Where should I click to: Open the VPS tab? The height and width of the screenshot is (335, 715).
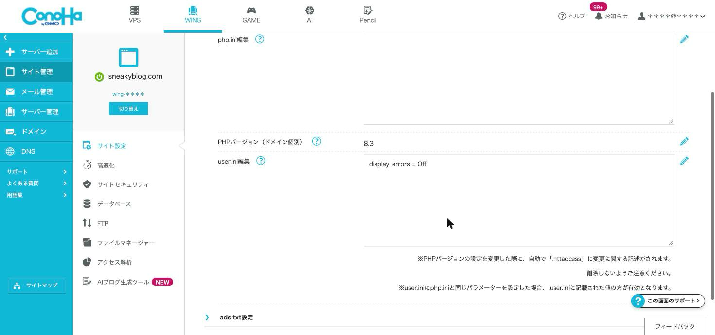point(135,16)
